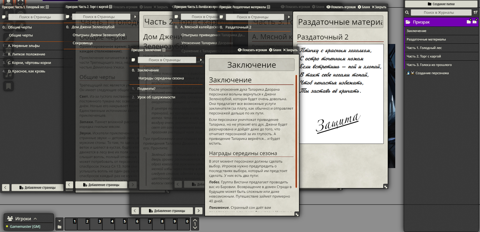Image resolution: width=480 pixels, height=232 pixels.
Task: Select macro hotbar slot 5
Action: 121,224
